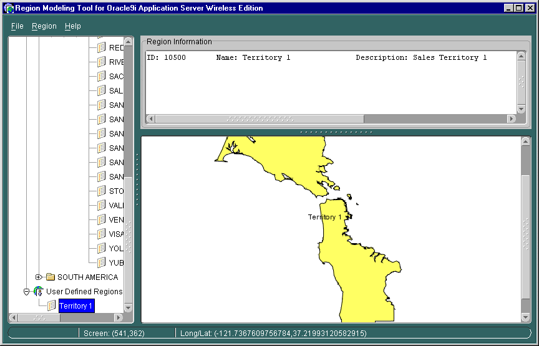Click the Territory 1 label on map
Image resolution: width=539 pixels, height=346 pixels.
(x=325, y=217)
